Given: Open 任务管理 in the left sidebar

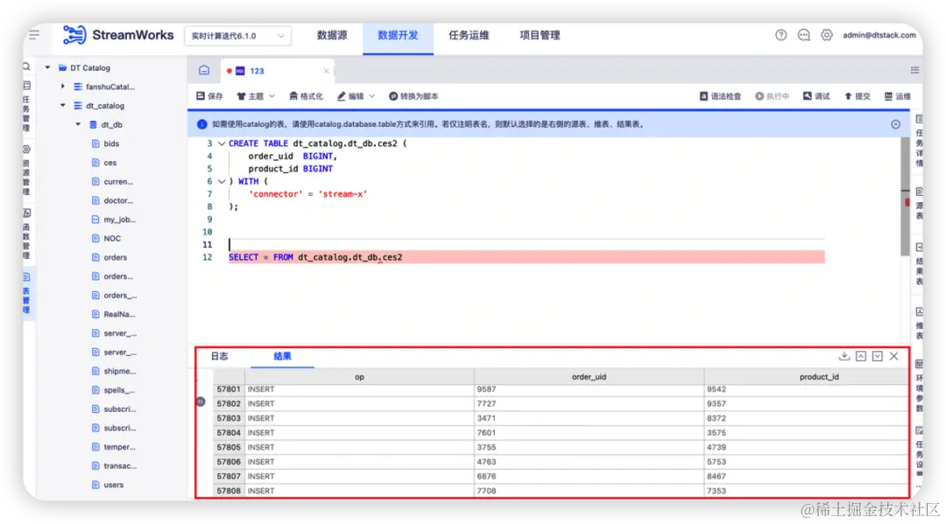Looking at the screenshot, I should (x=26, y=106).
